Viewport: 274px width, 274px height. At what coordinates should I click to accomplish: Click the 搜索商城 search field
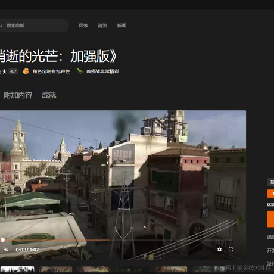coord(34,26)
